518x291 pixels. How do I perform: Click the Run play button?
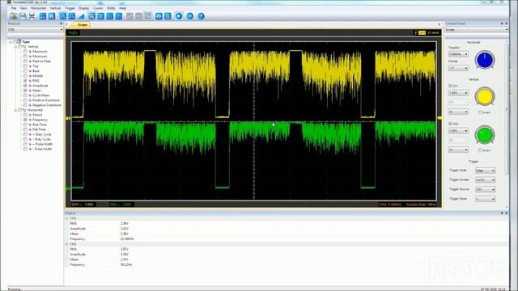[179, 16]
